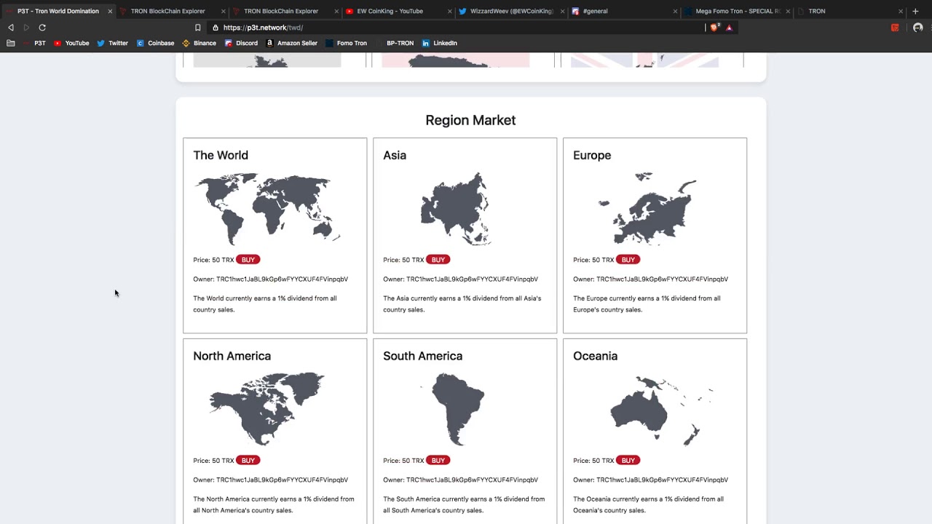
Task: Open the Discord bookmark
Action: coord(241,43)
